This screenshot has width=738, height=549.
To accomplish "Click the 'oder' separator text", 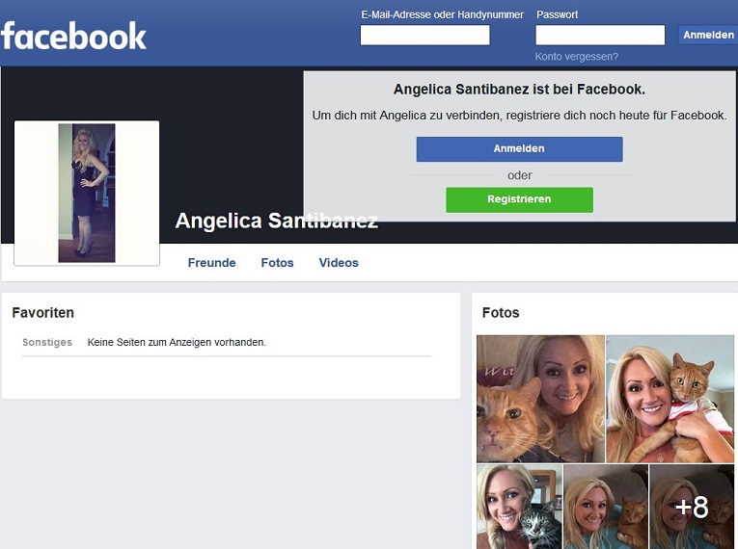I will coord(519,175).
